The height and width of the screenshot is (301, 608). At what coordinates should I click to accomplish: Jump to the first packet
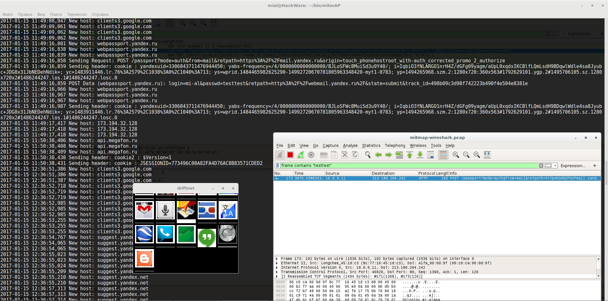pyautogui.click(x=410, y=155)
